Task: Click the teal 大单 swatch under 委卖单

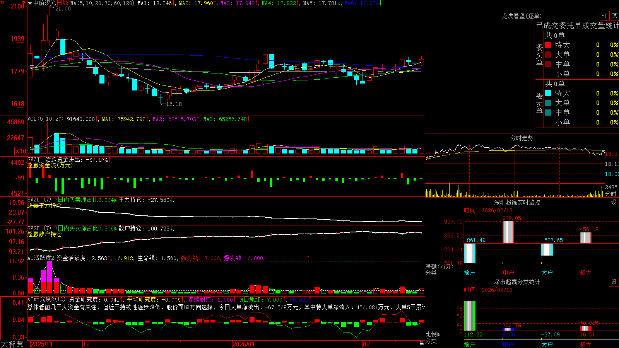Action: tap(548, 103)
